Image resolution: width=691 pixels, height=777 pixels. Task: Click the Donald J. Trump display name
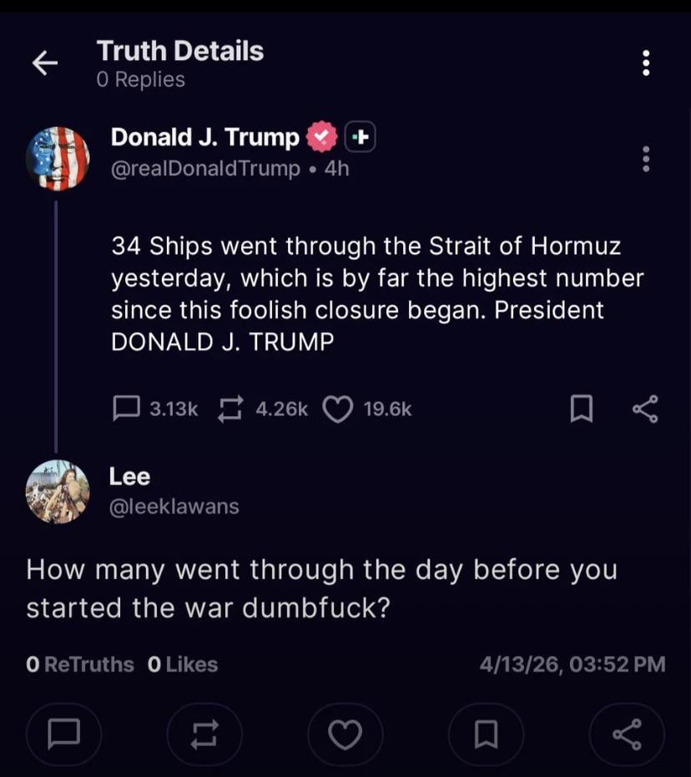204,137
